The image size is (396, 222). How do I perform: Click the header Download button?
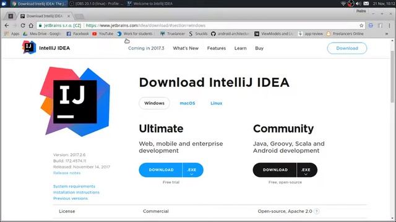[347, 48]
